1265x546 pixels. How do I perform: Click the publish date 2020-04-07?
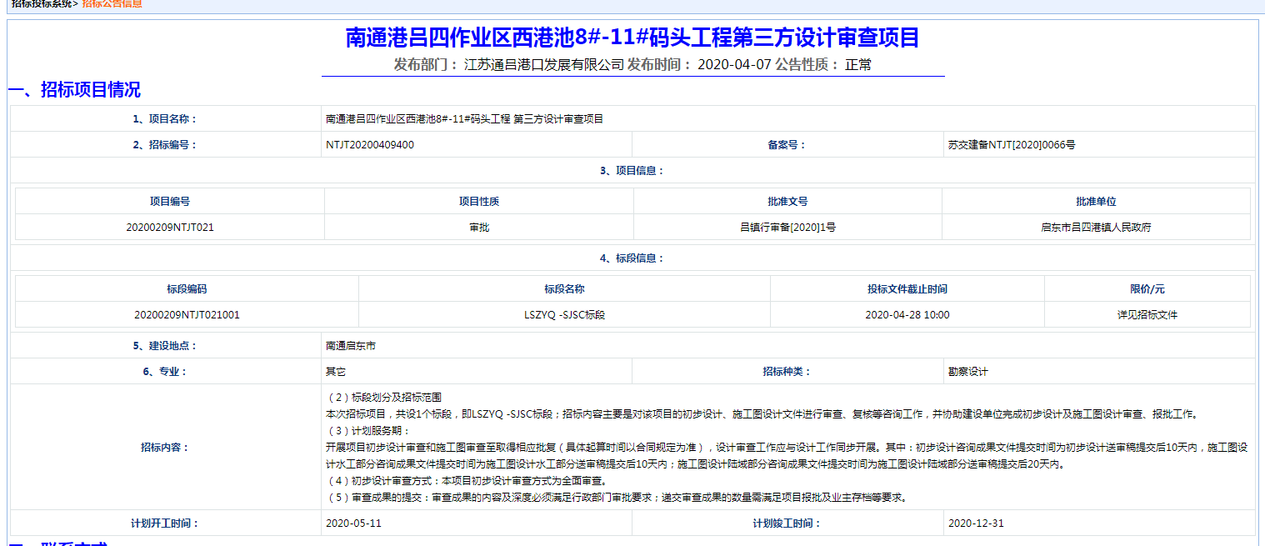(x=734, y=65)
